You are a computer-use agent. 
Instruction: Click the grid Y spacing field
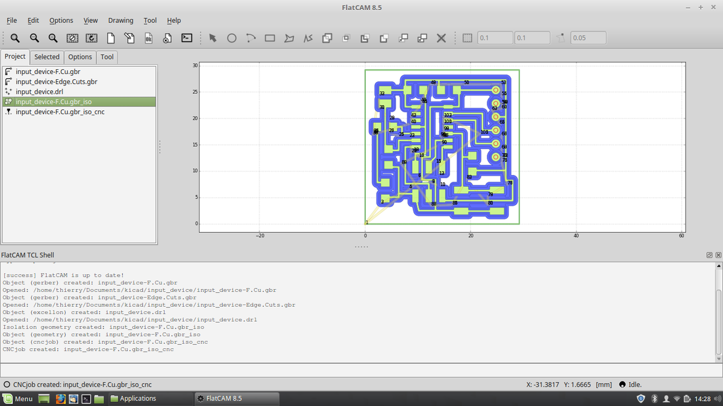click(x=532, y=38)
